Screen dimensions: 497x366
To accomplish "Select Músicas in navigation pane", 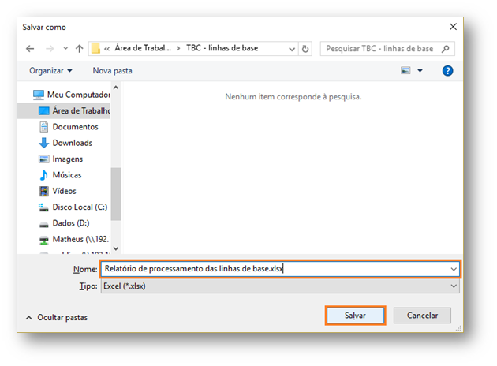I will tap(66, 175).
